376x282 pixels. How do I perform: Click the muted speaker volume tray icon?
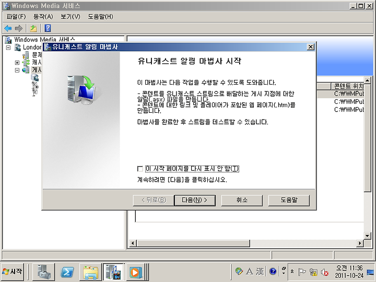coord(324,272)
